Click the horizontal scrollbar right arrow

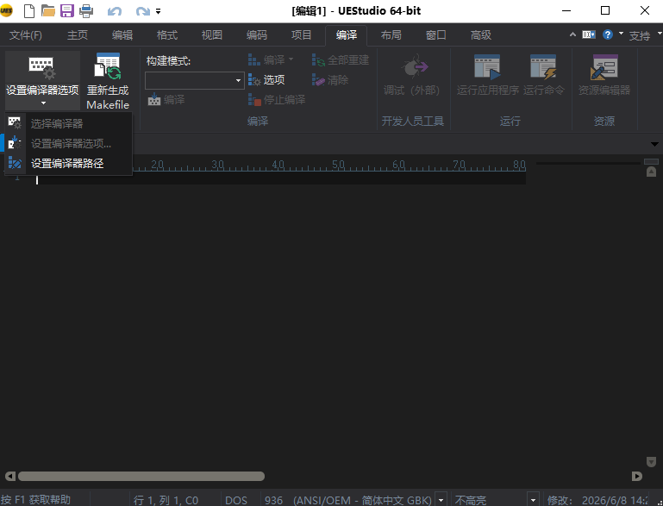tap(637, 477)
